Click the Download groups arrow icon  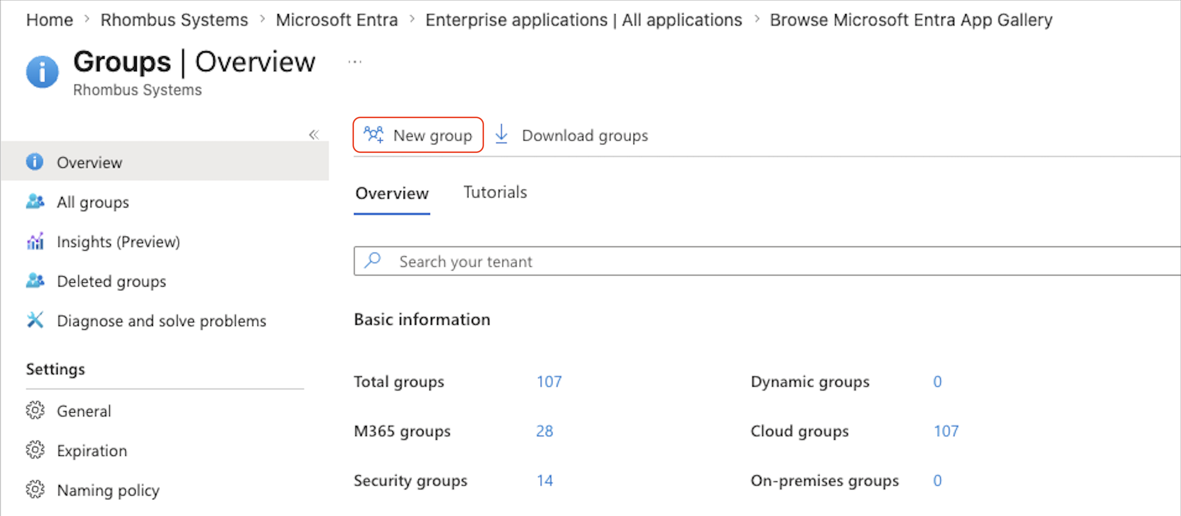[502, 134]
